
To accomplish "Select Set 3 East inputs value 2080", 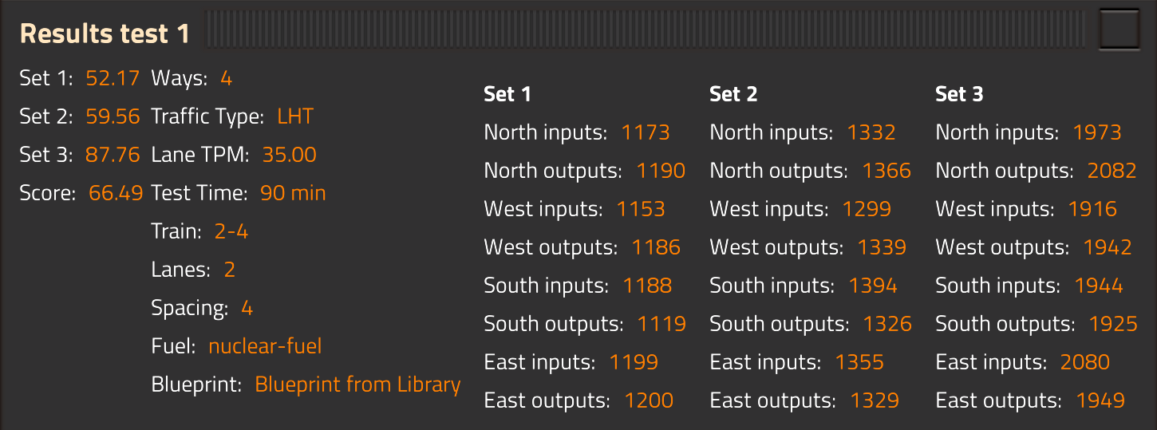I will click(1085, 362).
